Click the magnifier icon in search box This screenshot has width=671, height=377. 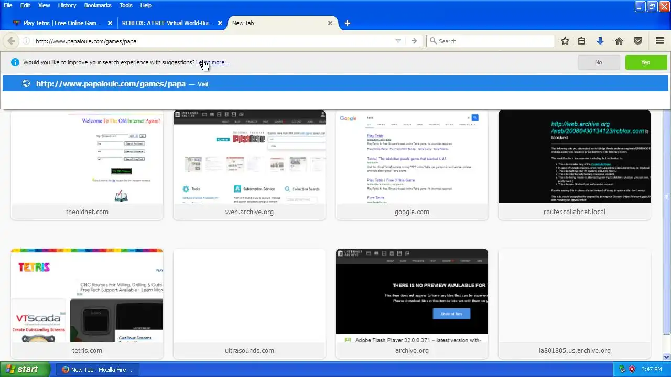[x=433, y=41]
